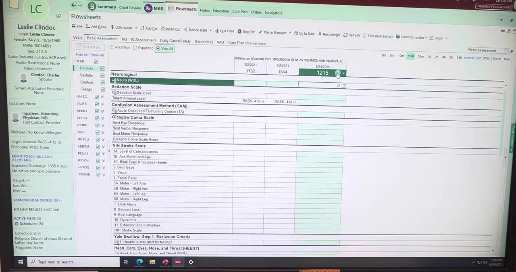Open the Vitals flowsheet tab

77,38
